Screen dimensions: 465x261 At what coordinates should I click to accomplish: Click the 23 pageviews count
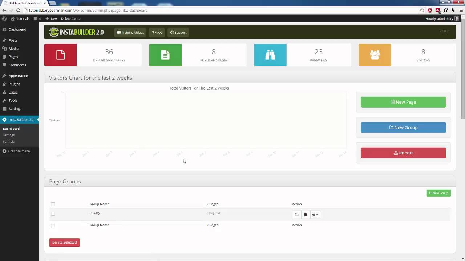click(319, 52)
